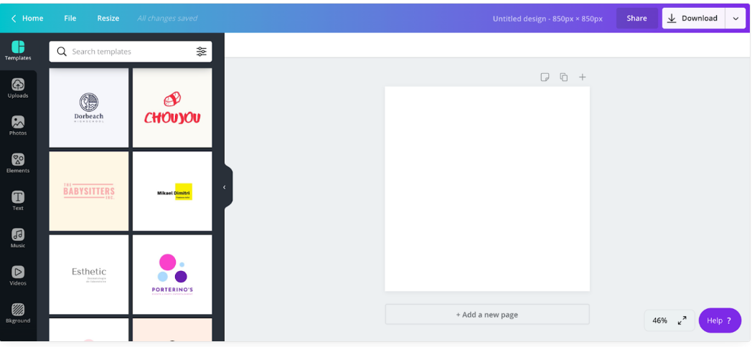The width and height of the screenshot is (752, 347).
Task: Select the Text tool in sidebar
Action: coord(18,200)
